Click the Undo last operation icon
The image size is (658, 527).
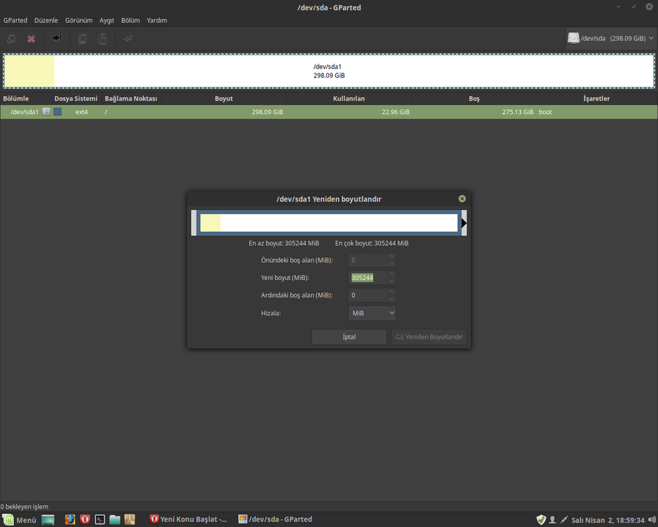[128, 39]
